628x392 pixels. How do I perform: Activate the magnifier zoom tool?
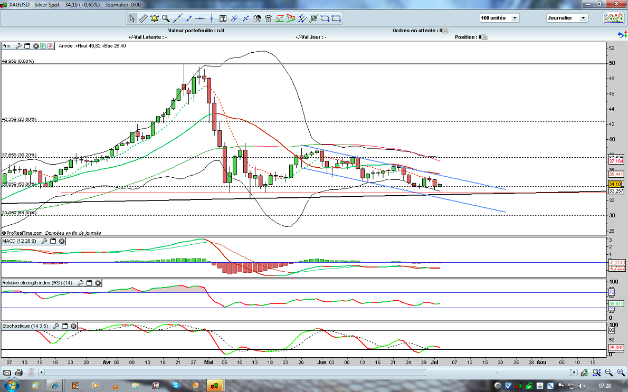[166, 18]
